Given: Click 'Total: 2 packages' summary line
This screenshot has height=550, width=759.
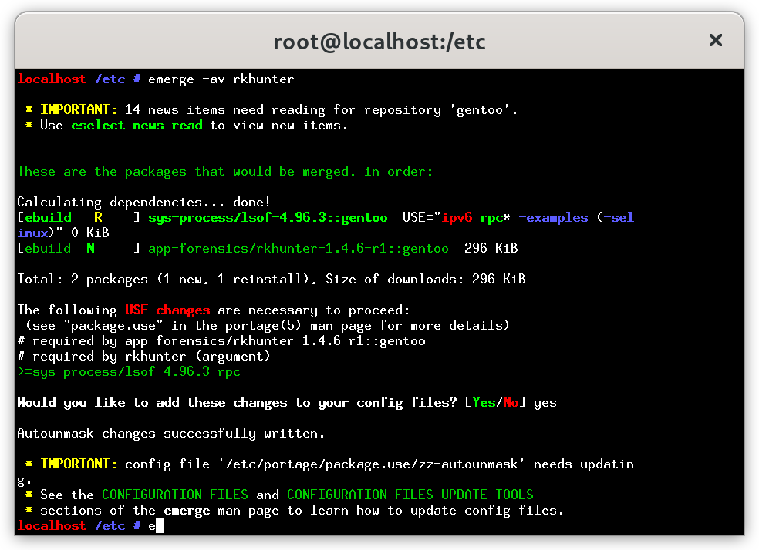Looking at the screenshot, I should click(271, 280).
